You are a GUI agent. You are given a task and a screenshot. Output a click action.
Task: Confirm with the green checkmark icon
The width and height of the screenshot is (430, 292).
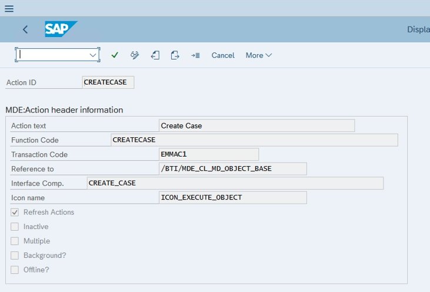pyautogui.click(x=115, y=55)
